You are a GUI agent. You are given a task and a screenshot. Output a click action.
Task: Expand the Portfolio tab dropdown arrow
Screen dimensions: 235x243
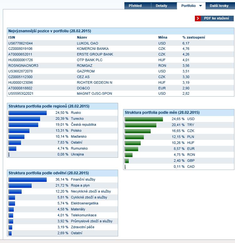(201, 6)
